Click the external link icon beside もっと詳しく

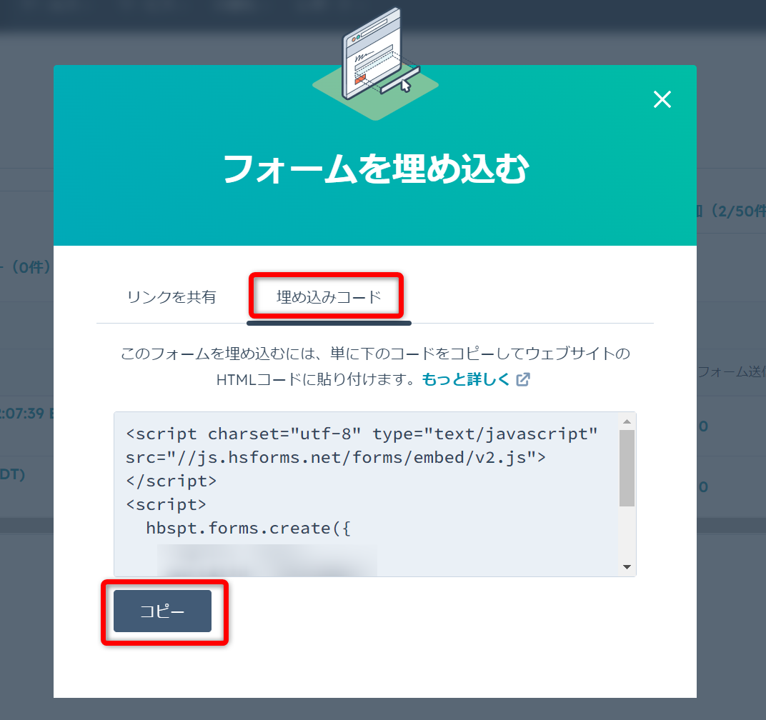pyautogui.click(x=523, y=379)
